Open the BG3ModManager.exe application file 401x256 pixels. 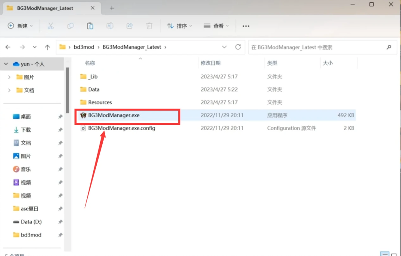coord(114,115)
